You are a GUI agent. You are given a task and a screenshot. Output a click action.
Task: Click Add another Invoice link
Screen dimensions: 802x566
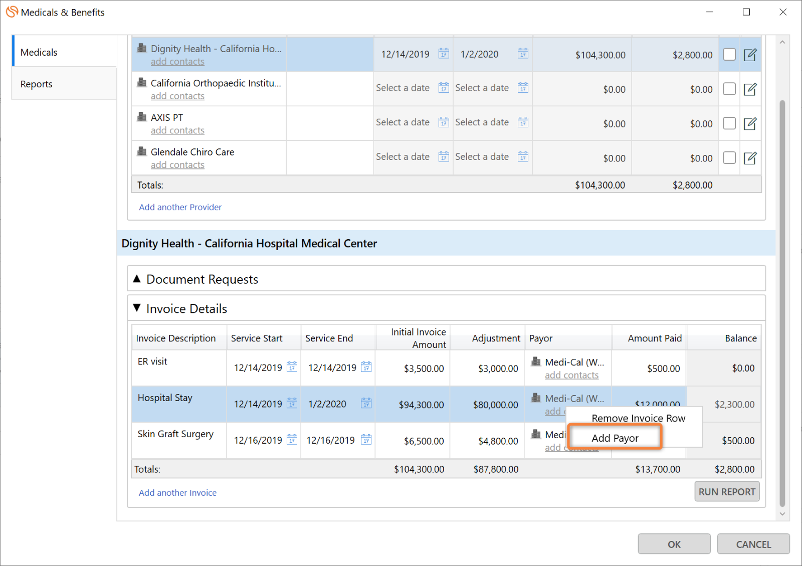click(x=177, y=493)
